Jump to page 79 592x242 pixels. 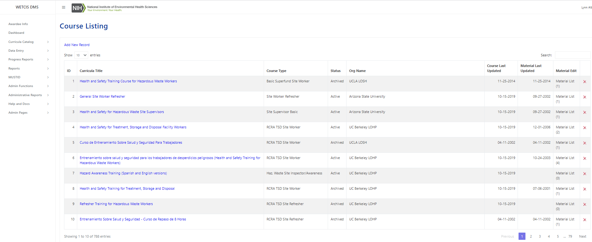pyautogui.click(x=570, y=236)
